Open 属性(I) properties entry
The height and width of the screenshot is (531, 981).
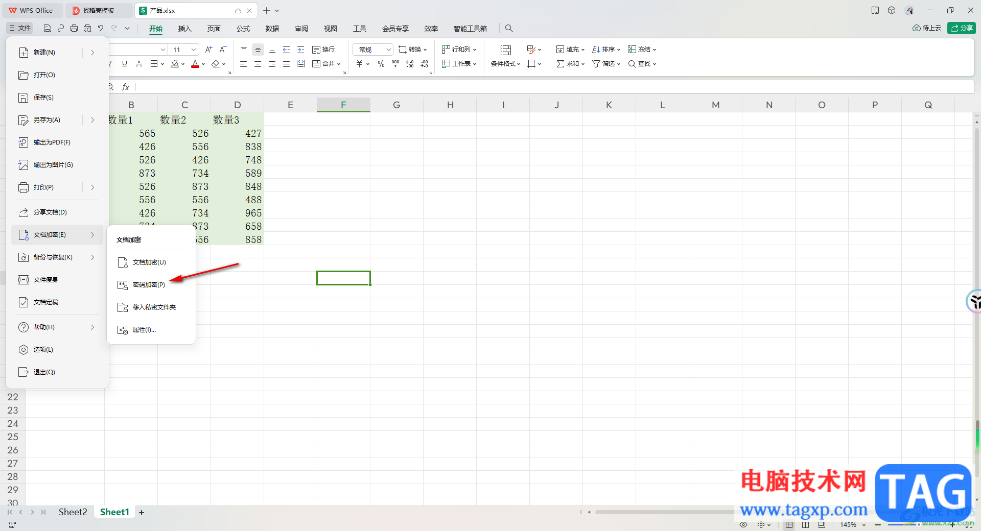[x=144, y=330]
